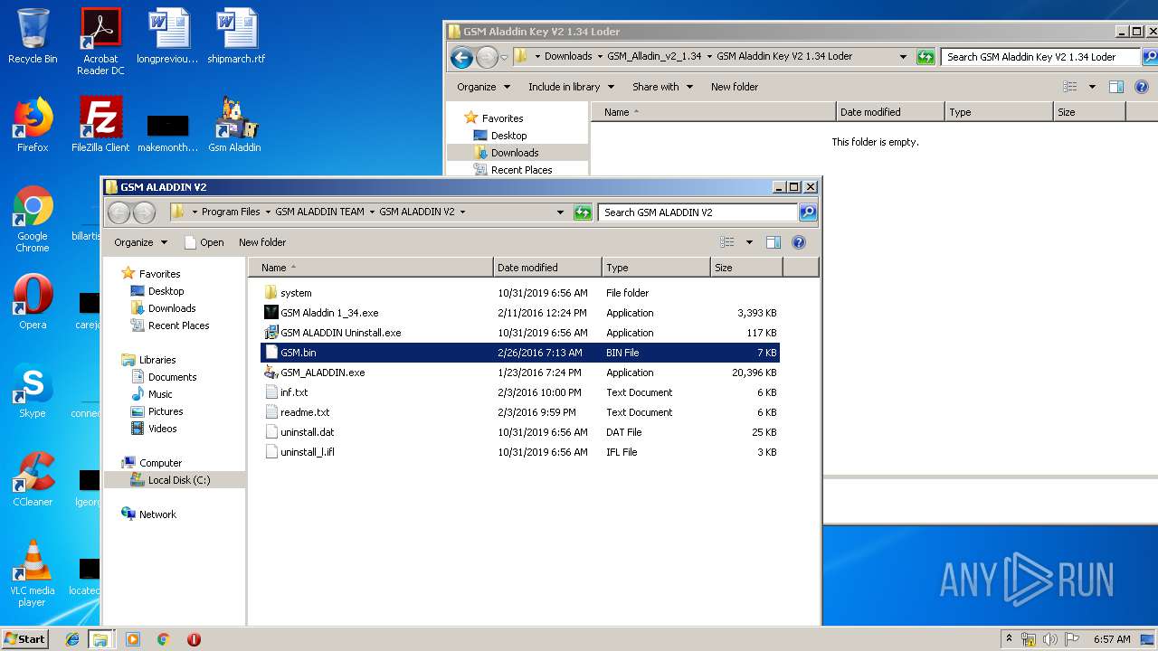Image resolution: width=1158 pixels, height=651 pixels.
Task: Open the Gsm Aladdin desktop shortcut
Action: pos(235,125)
